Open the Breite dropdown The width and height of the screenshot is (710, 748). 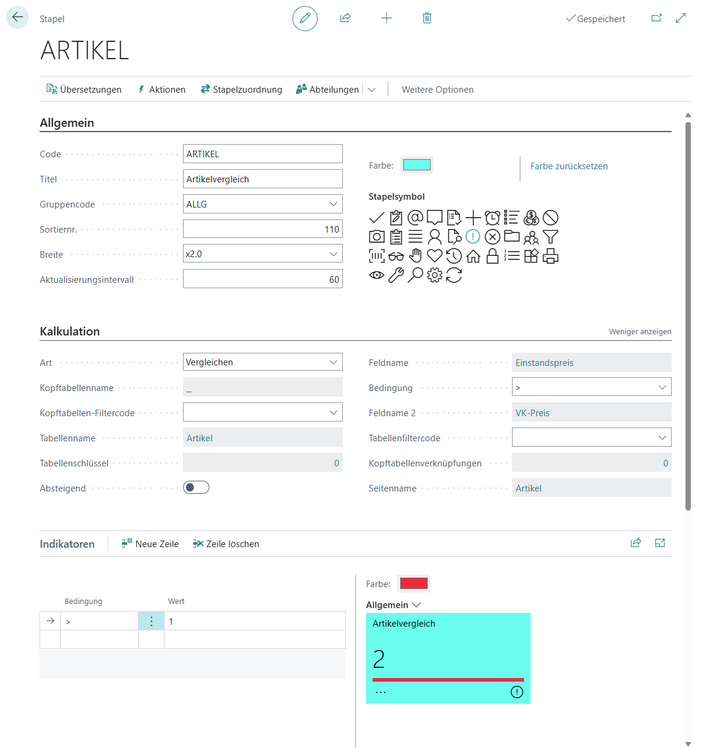click(333, 254)
